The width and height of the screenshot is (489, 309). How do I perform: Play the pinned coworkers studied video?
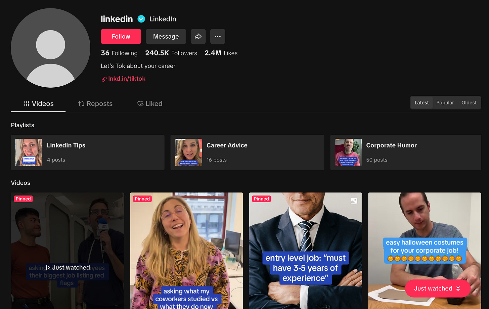point(186,251)
